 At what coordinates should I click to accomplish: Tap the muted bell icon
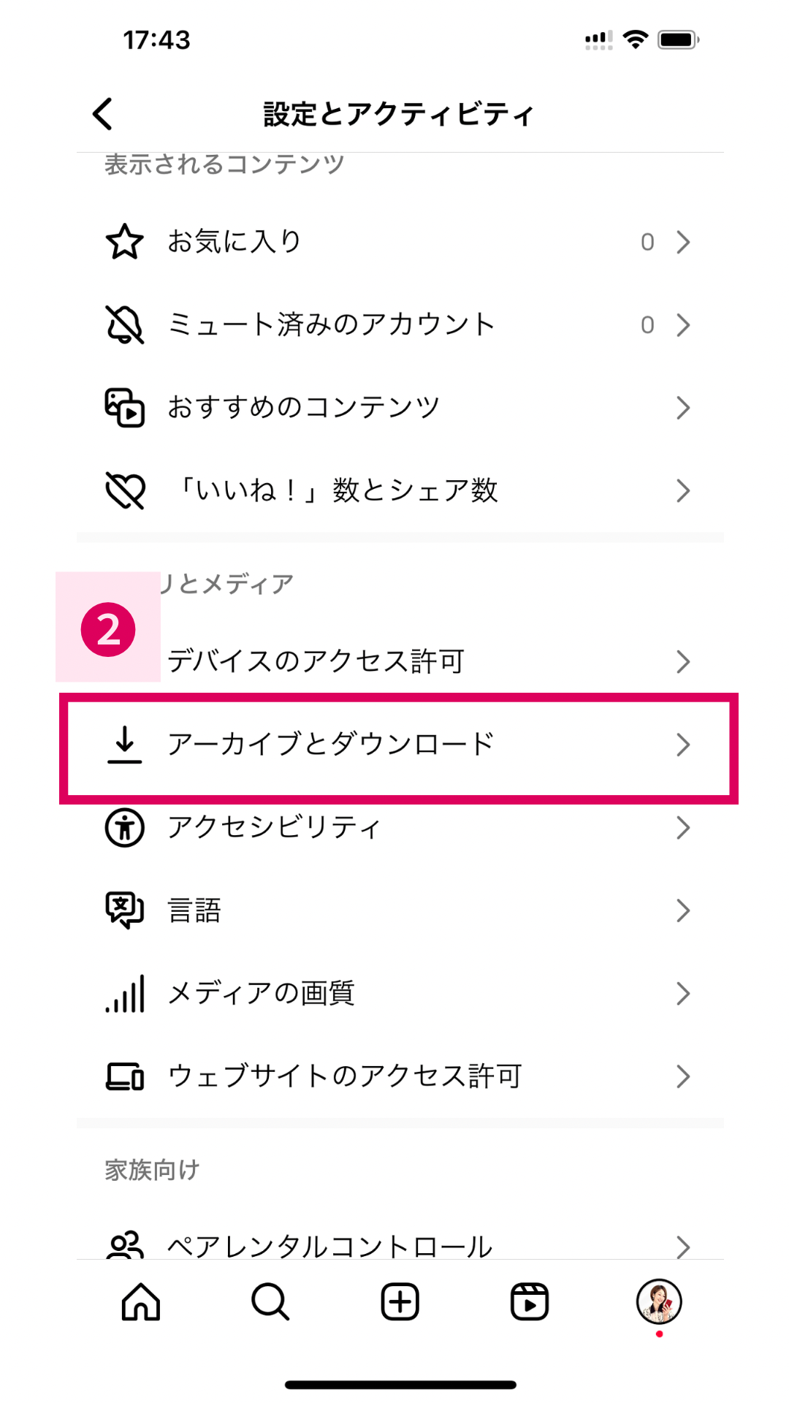[125, 324]
